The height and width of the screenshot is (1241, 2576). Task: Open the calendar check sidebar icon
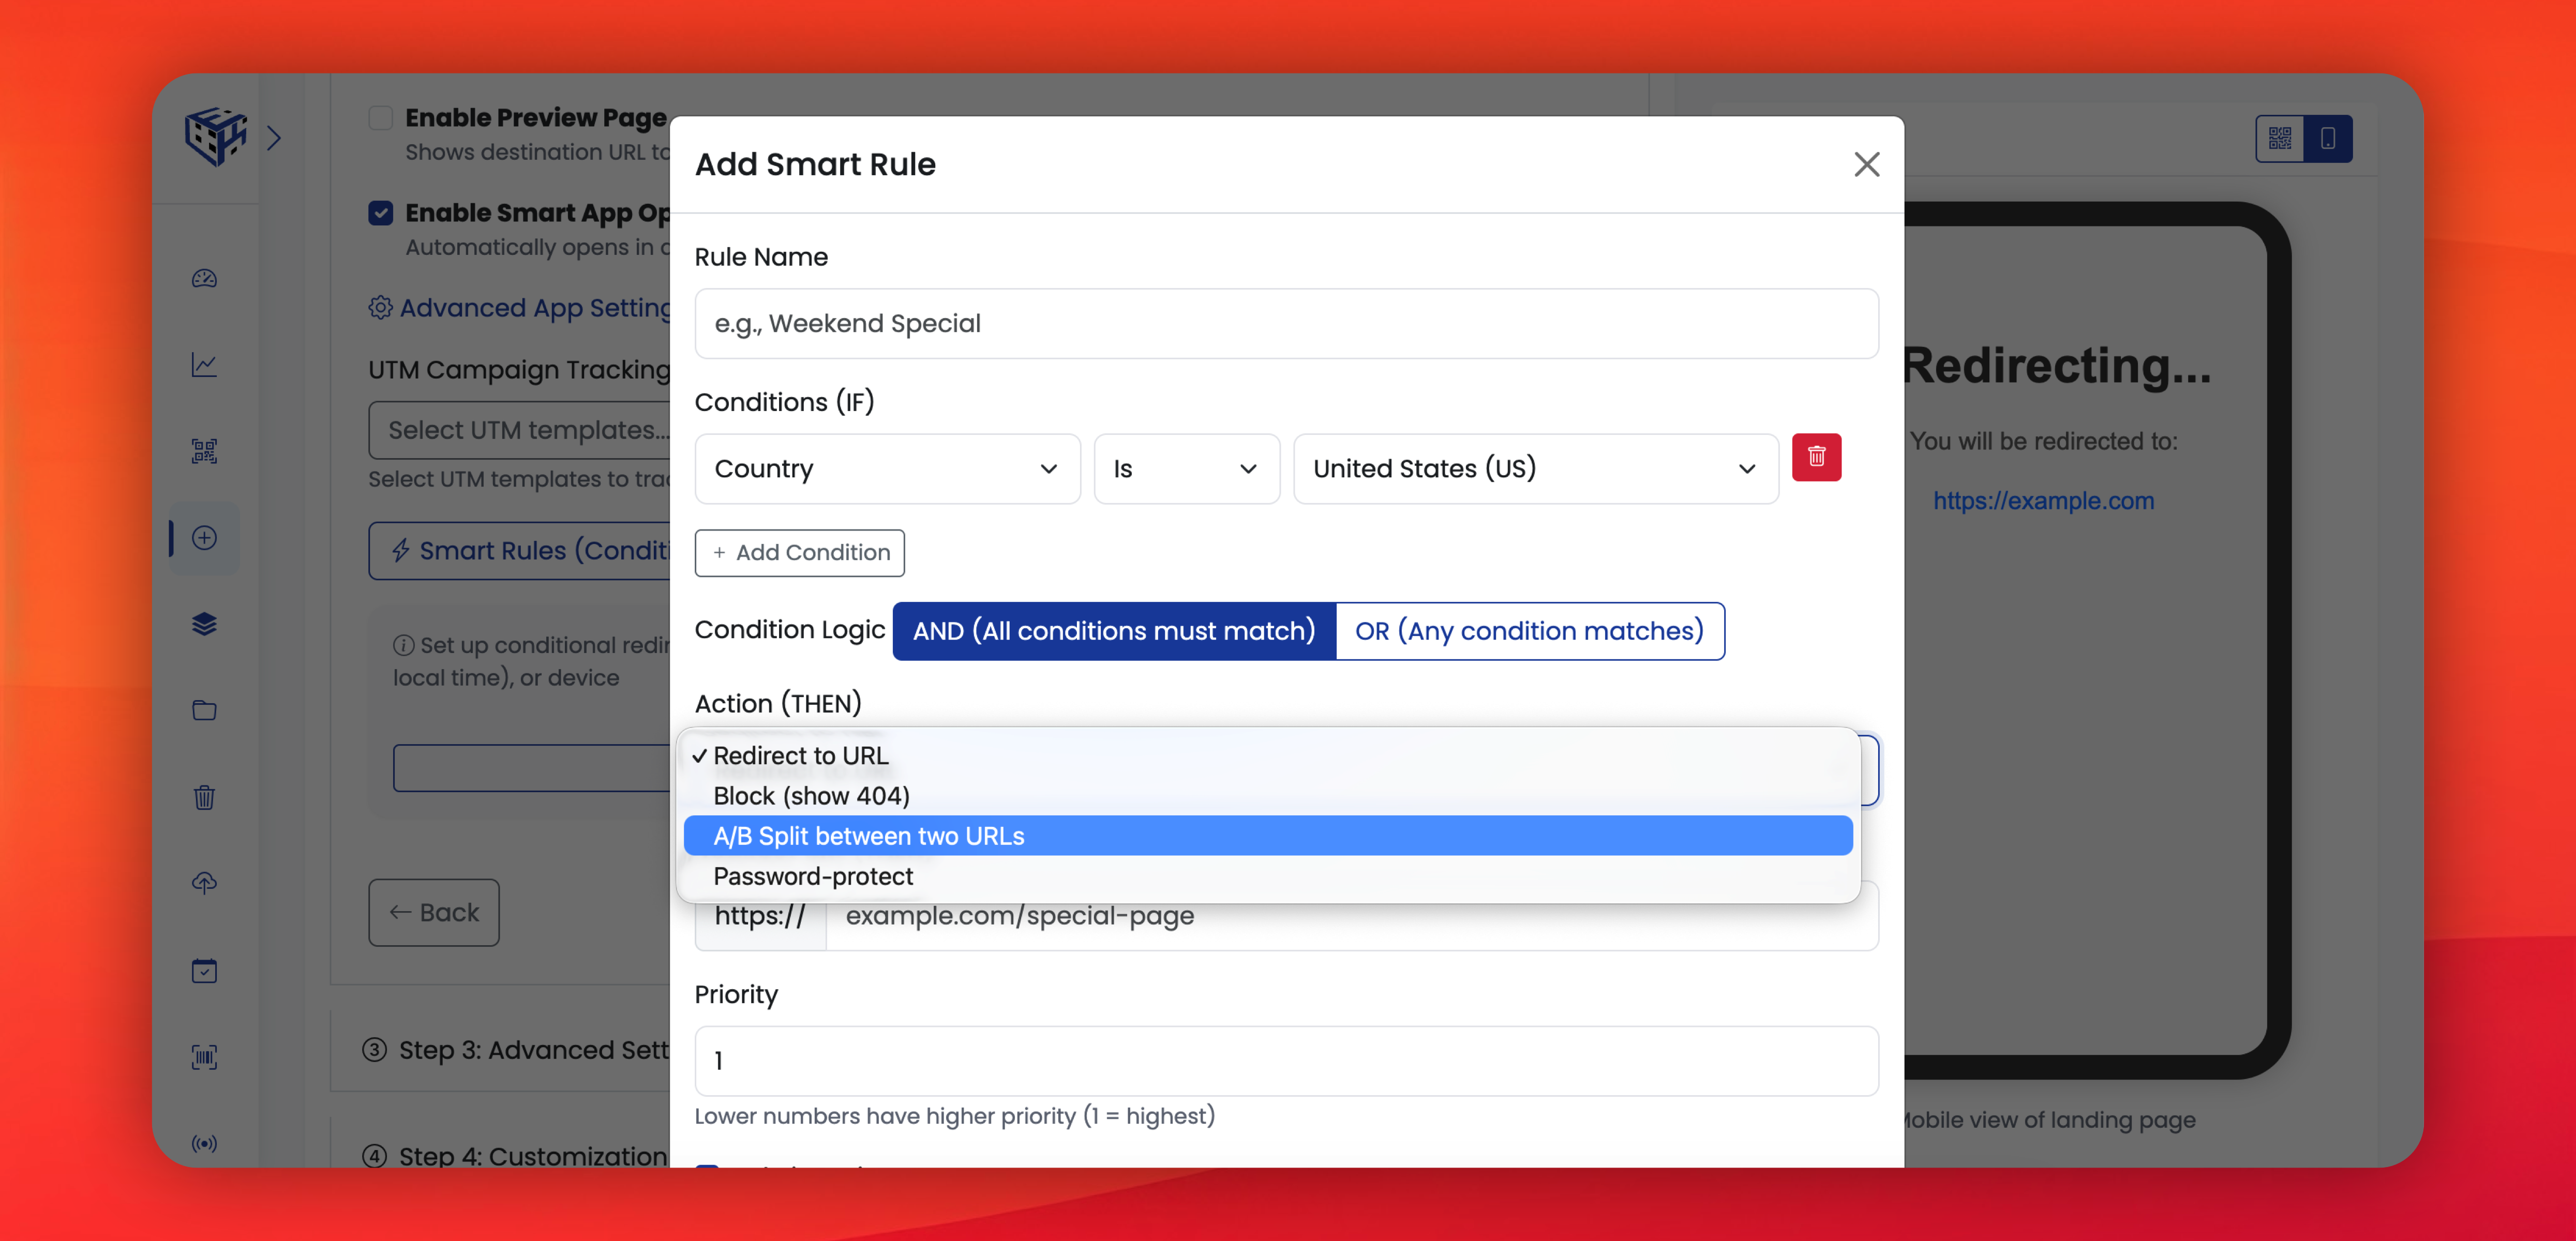pos(204,970)
